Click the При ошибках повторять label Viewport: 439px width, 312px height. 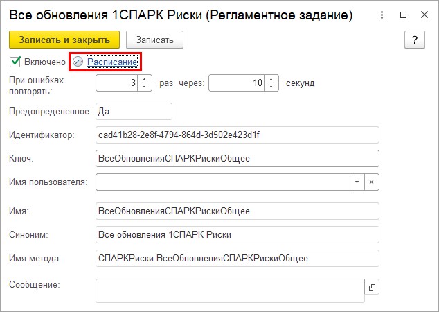pyautogui.click(x=37, y=85)
